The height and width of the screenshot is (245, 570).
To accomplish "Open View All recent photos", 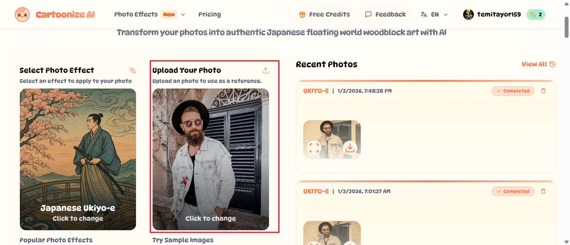I will pos(538,64).
